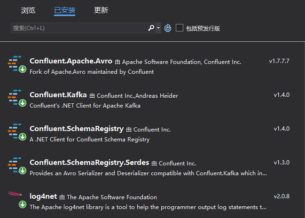Click the log4net feather icon
The height and width of the screenshot is (218, 305).
pyautogui.click(x=15, y=194)
